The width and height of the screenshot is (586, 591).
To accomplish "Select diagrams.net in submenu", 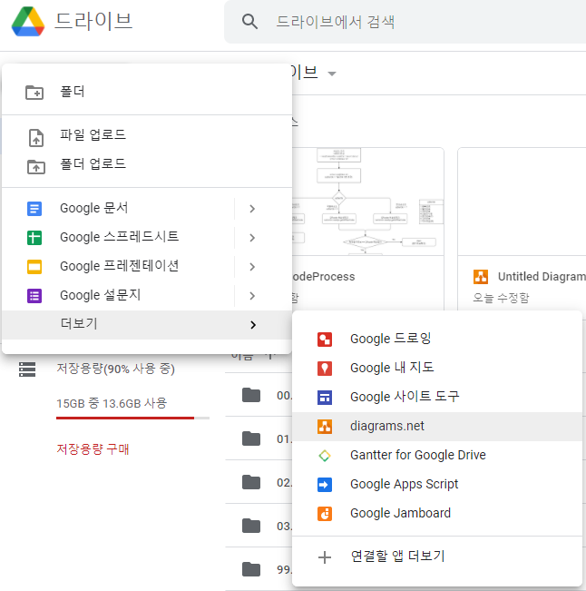I will point(437,427).
